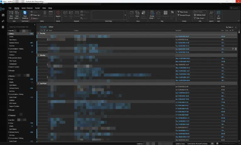Switch to the Other inbox tab
This screenshot has height=145, width=241.
(x=51, y=27)
